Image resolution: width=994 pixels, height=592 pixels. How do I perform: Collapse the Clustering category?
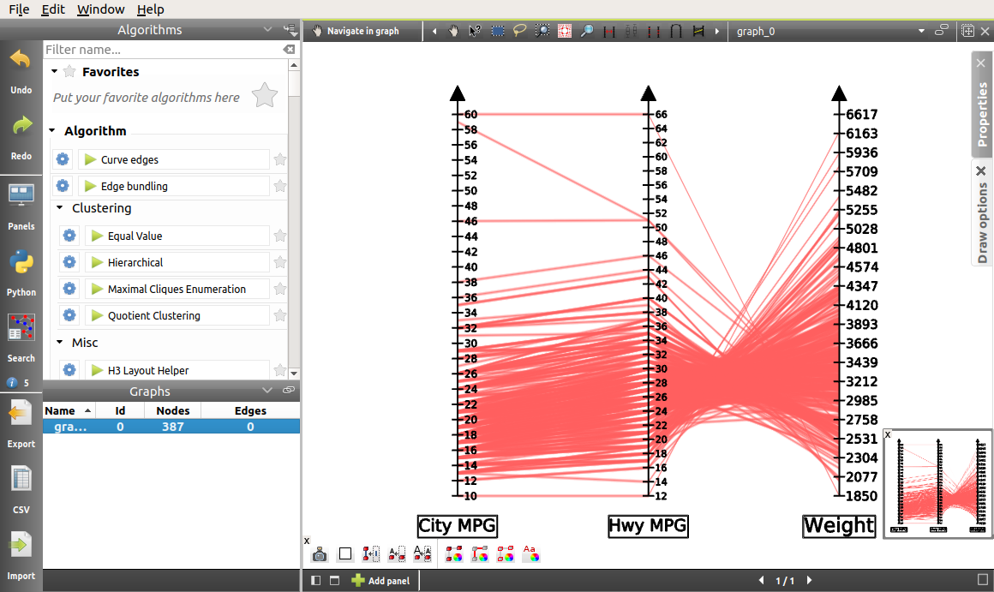60,208
